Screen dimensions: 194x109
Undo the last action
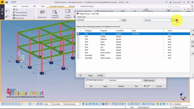pyautogui.click(x=12, y=2)
